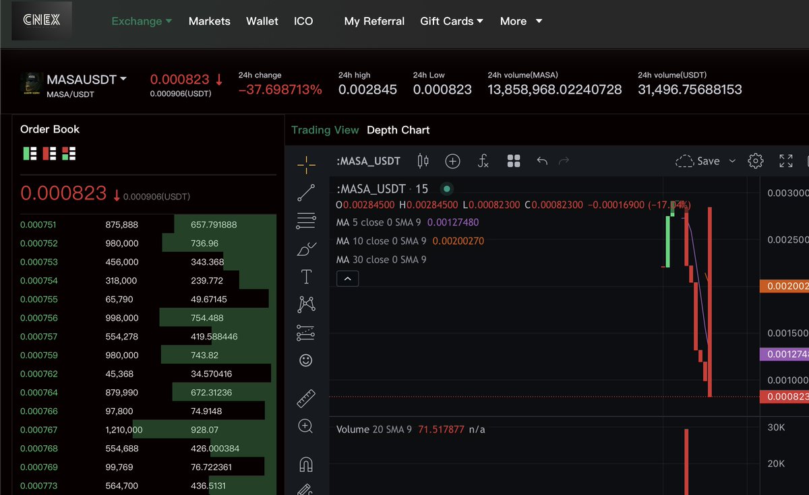Show mixed order book layout view
Image resolution: width=809 pixels, height=495 pixels.
coord(69,154)
